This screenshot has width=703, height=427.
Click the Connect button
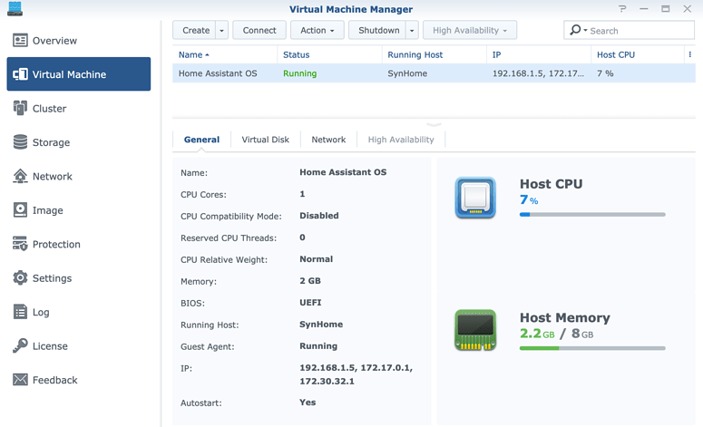(259, 31)
